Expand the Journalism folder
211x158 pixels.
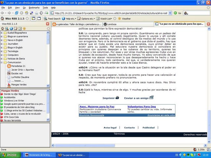[x=2, y=44]
